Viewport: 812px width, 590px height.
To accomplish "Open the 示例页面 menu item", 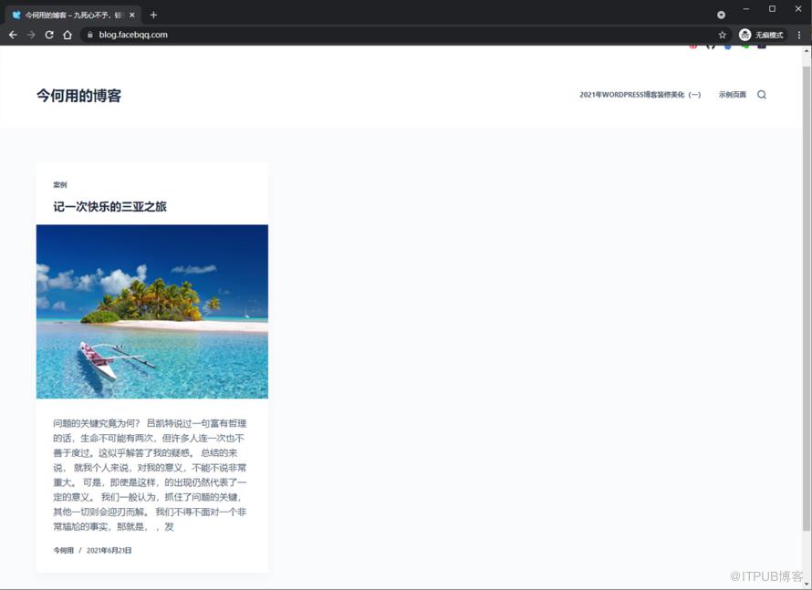I will tap(733, 95).
